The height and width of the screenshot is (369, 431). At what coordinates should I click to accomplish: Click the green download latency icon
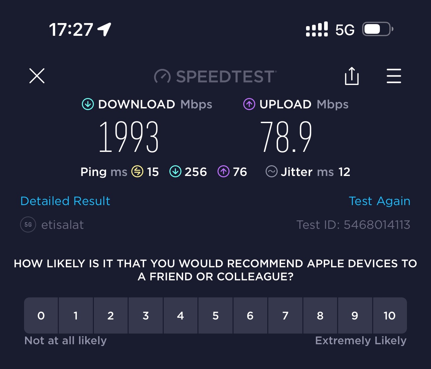pos(175,172)
